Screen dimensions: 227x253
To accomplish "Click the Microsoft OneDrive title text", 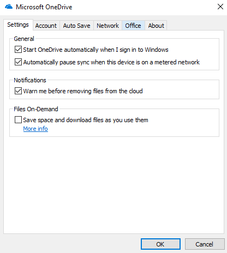I will (x=44, y=7).
